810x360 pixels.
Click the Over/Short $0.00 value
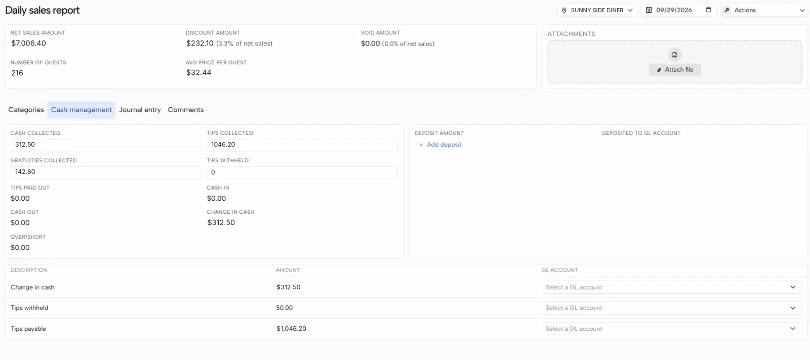pyautogui.click(x=20, y=247)
